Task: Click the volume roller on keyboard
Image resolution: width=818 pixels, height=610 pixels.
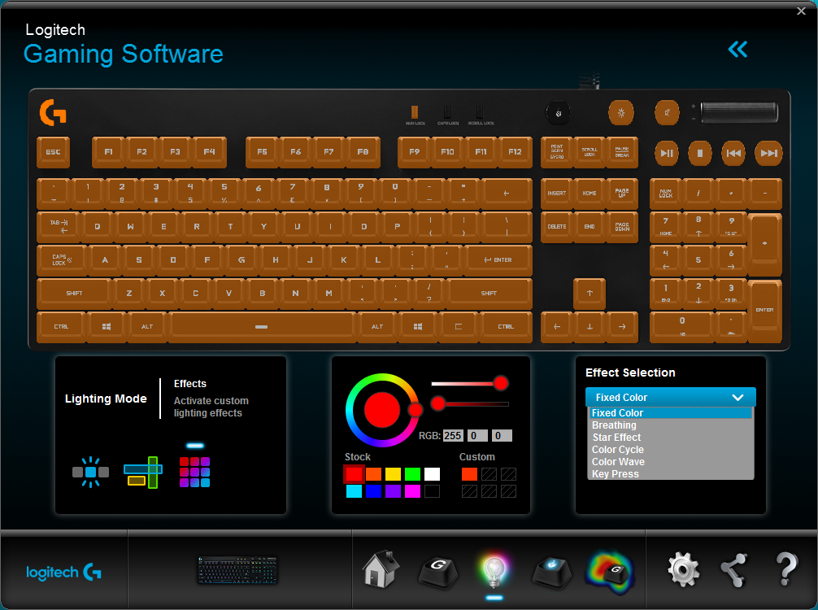Action: pyautogui.click(x=739, y=113)
